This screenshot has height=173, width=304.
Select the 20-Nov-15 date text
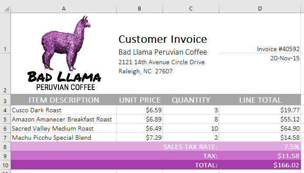pyautogui.click(x=285, y=58)
